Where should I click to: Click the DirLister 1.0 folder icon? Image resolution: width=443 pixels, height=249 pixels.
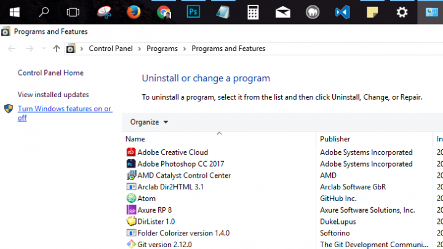coord(131,221)
